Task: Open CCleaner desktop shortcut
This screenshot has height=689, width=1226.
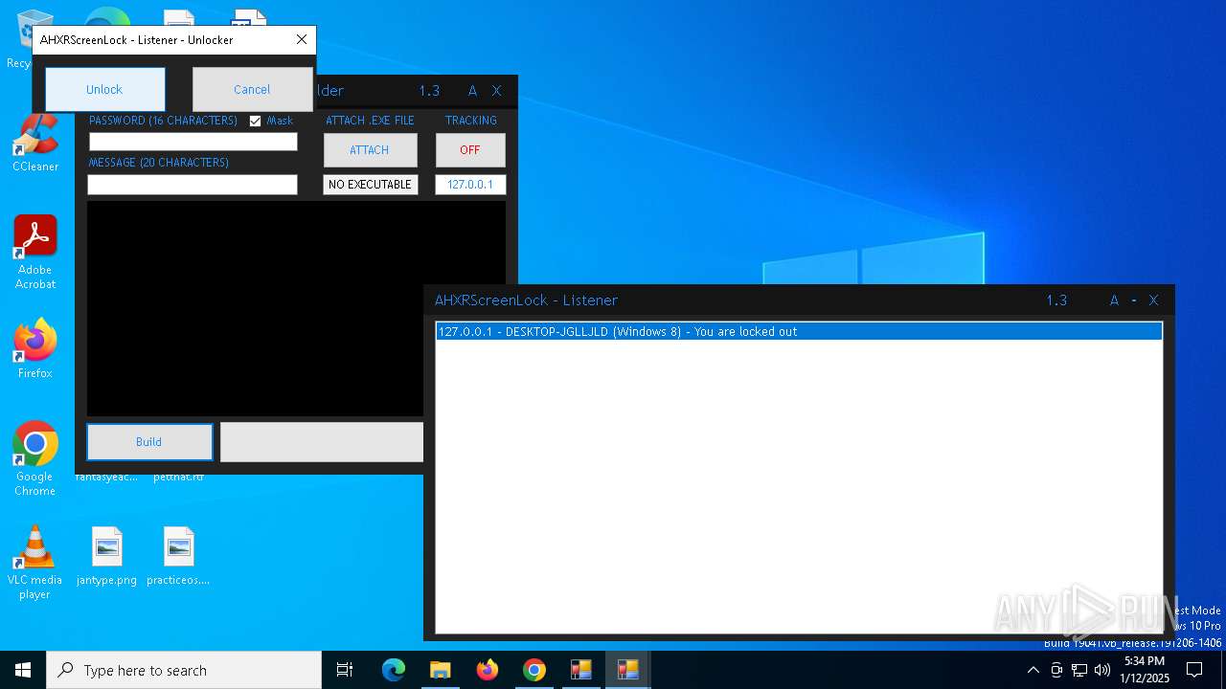Action: pyautogui.click(x=35, y=144)
